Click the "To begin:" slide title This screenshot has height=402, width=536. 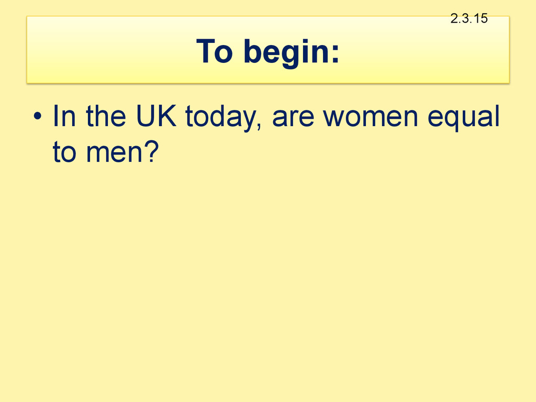[x=267, y=51]
